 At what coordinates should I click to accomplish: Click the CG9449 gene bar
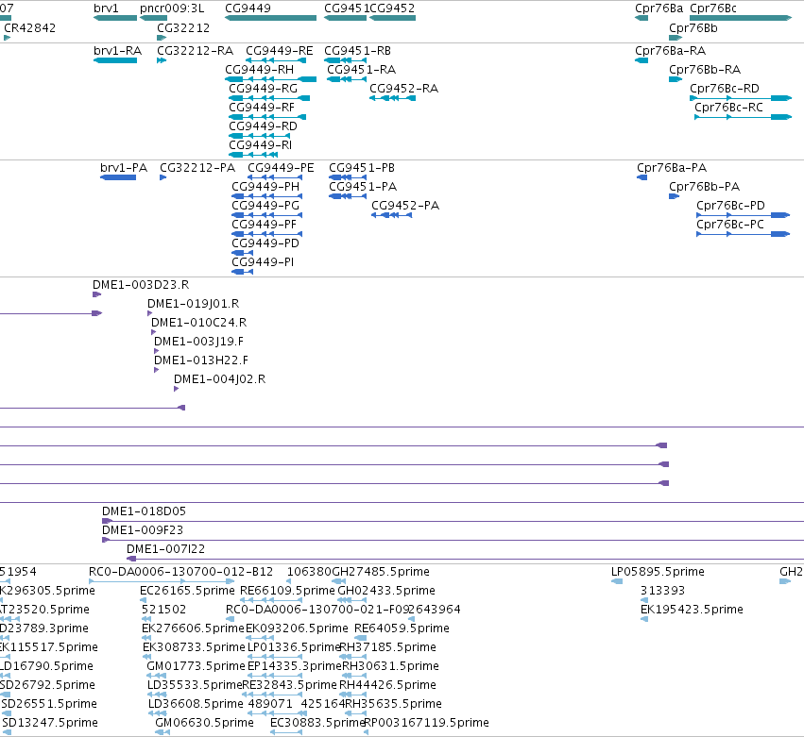tap(271, 18)
